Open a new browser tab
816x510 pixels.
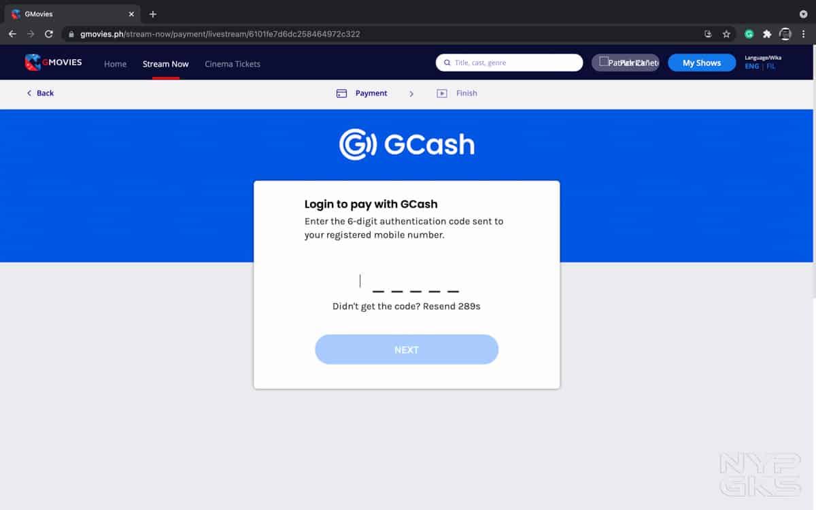coord(153,14)
